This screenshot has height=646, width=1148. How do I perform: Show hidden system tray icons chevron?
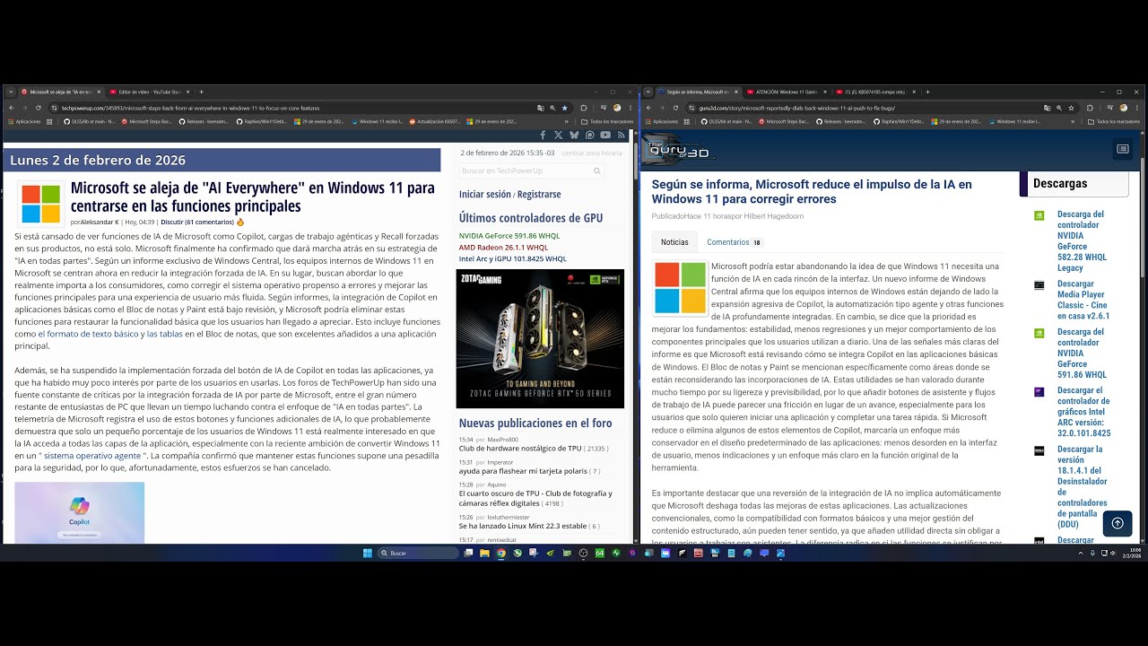1080,554
